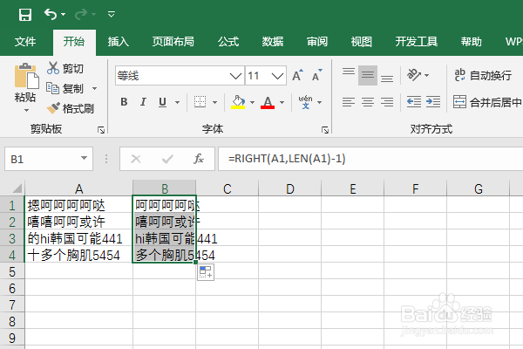Click the wén phonetic guide icon
Image resolution: width=523 pixels, height=349 pixels.
click(306, 102)
